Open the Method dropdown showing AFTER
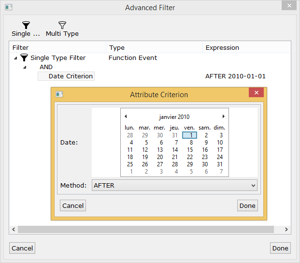 pyautogui.click(x=174, y=185)
